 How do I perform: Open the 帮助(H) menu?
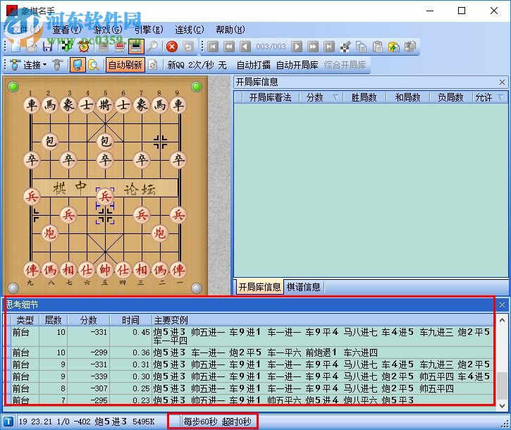click(230, 30)
